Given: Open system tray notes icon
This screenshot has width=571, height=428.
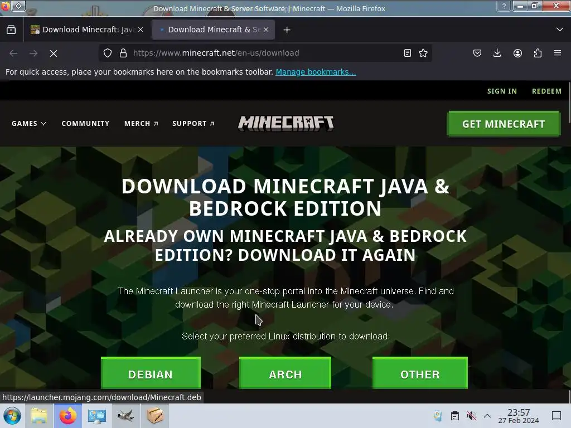Looking at the screenshot, I should coord(438,416).
